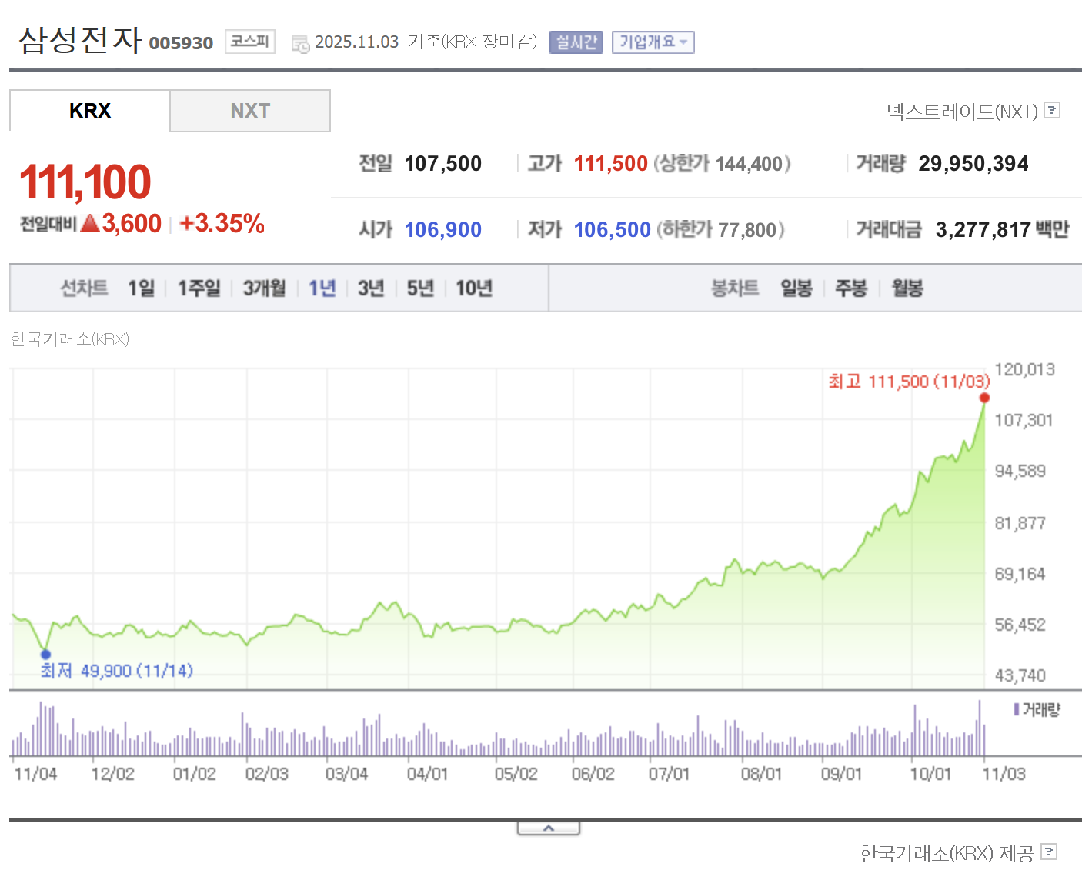Click the 삼성전자 stock name heading
The width and height of the screenshot is (1082, 870).
80,40
